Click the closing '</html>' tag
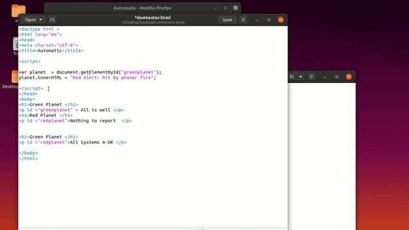The height and width of the screenshot is (230, 409). pos(28,158)
